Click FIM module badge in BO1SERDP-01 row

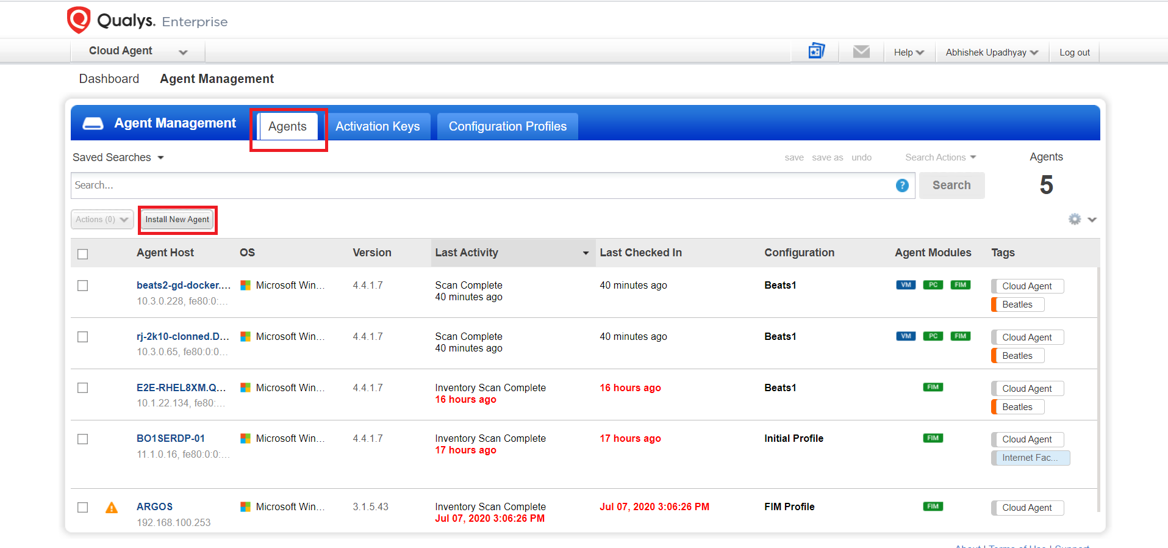[x=933, y=438]
